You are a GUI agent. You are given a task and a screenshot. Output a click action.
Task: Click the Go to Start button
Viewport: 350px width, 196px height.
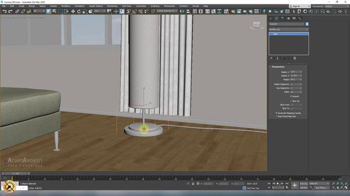(269, 183)
